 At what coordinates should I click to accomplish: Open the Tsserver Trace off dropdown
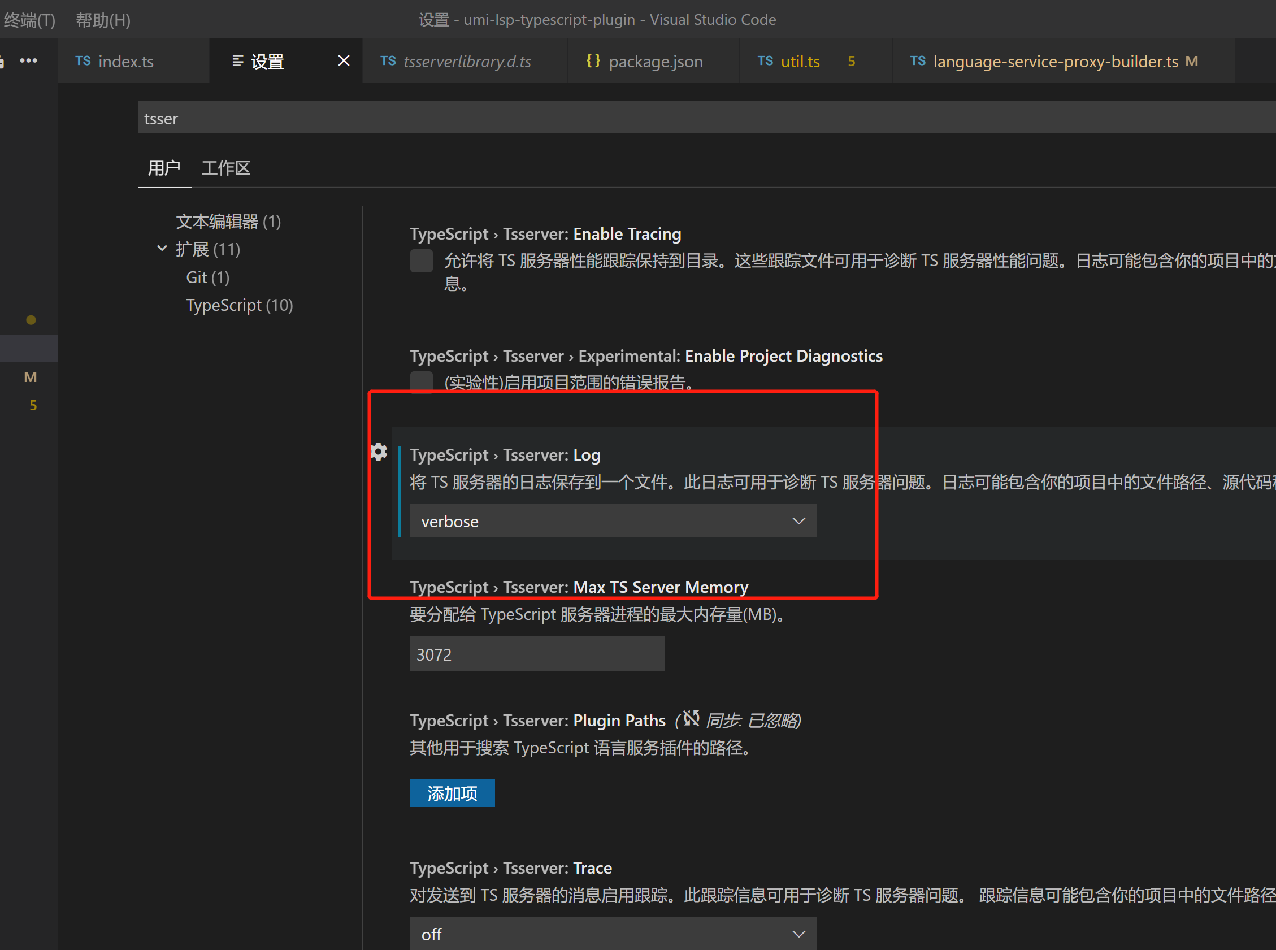(x=613, y=933)
